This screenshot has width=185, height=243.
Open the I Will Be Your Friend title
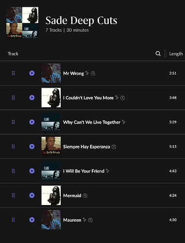point(84,171)
